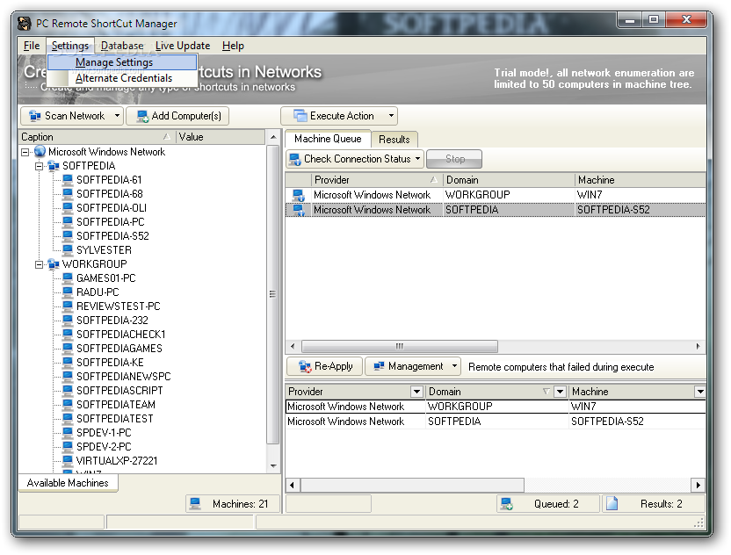Click the queue icon of the SOFTPEDIA-S52 row
The width and height of the screenshot is (731, 555).
(299, 210)
